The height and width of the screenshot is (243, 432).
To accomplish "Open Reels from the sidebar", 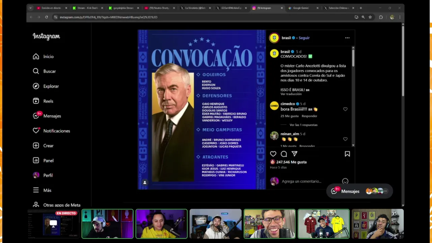I will (x=43, y=101).
